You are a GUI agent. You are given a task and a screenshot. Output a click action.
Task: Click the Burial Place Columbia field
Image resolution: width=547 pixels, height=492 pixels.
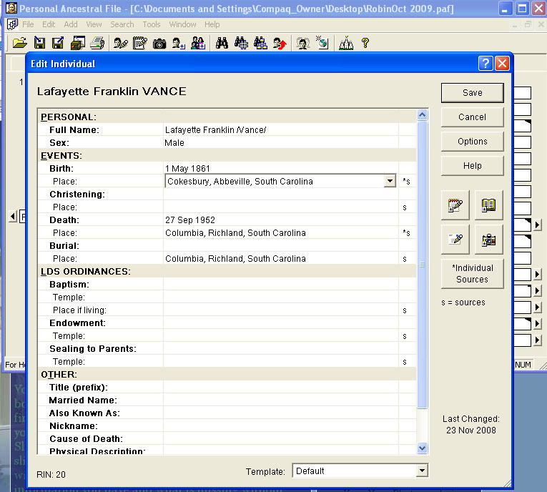coord(281,259)
